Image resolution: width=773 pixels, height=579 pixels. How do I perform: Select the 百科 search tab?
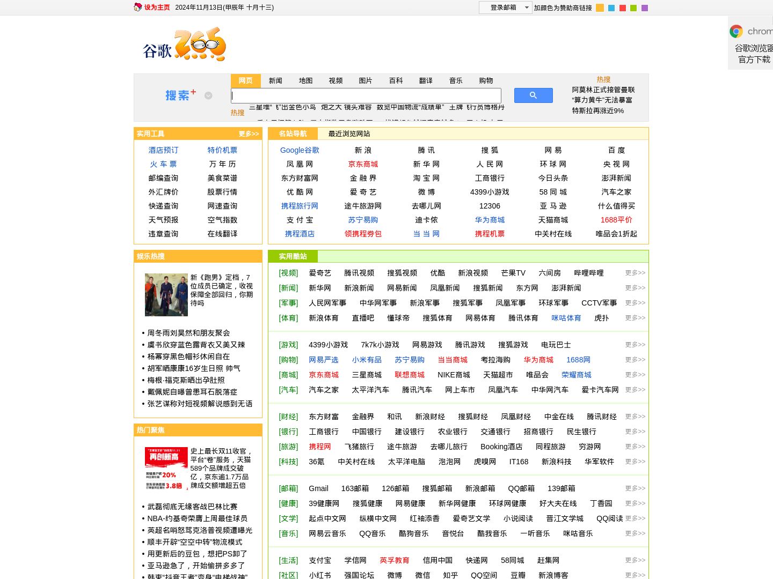pyautogui.click(x=396, y=80)
